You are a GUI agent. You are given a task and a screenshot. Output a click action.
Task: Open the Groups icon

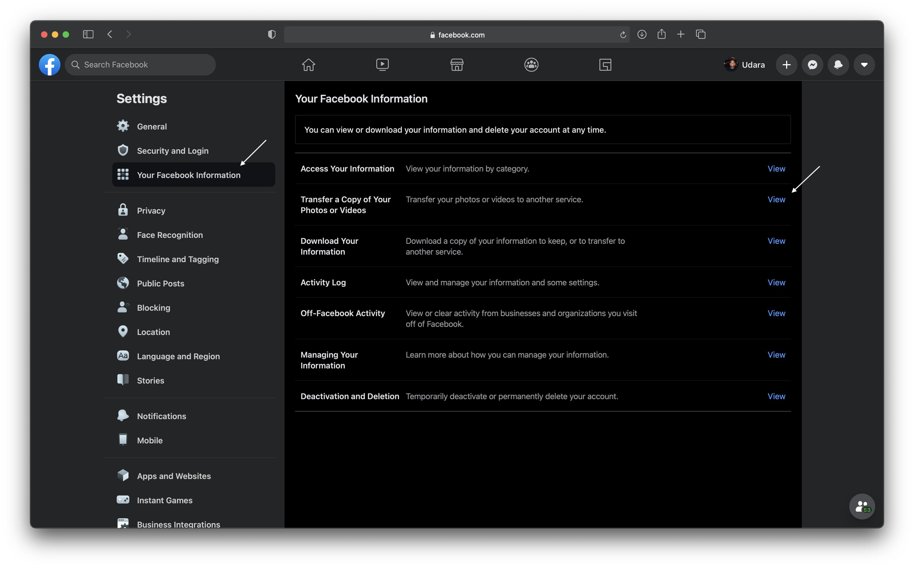pos(531,65)
